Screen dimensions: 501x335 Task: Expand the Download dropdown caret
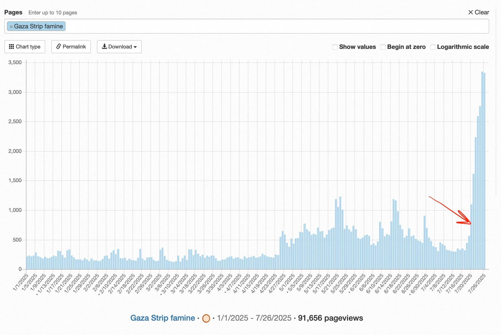click(136, 47)
